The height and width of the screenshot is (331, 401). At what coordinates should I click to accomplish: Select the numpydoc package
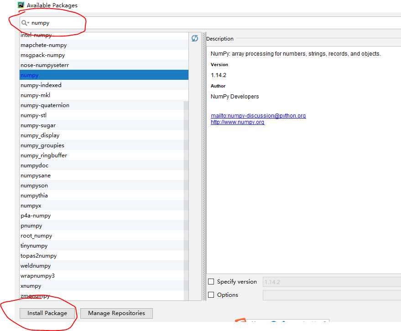coord(104,165)
